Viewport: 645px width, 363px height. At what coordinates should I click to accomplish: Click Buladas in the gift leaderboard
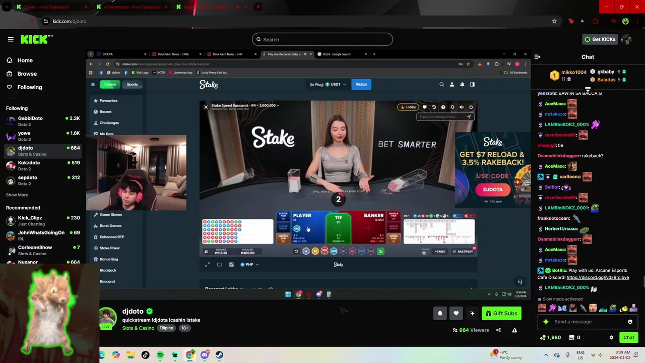(x=606, y=80)
